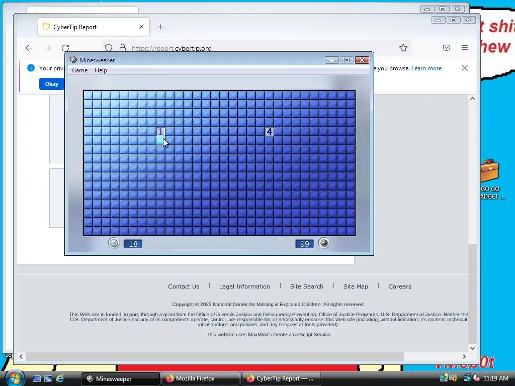Viewport: 515px width, 386px height.
Task: Open the tracking protection shield icon
Action: pos(109,48)
